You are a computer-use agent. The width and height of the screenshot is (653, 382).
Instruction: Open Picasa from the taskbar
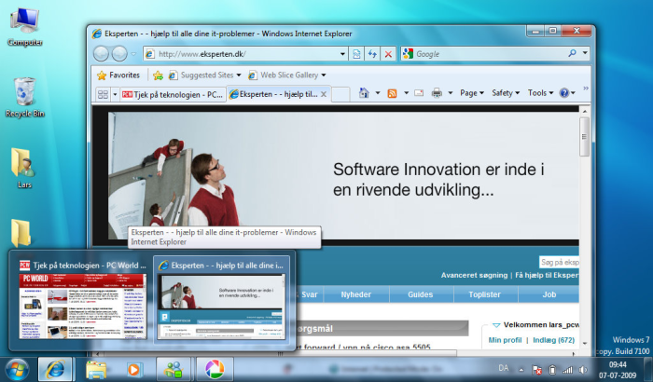pyautogui.click(x=214, y=369)
